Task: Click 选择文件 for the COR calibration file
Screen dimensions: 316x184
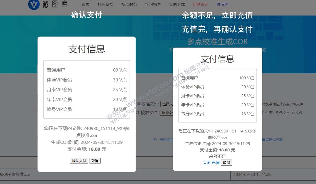Action: tap(167, 104)
